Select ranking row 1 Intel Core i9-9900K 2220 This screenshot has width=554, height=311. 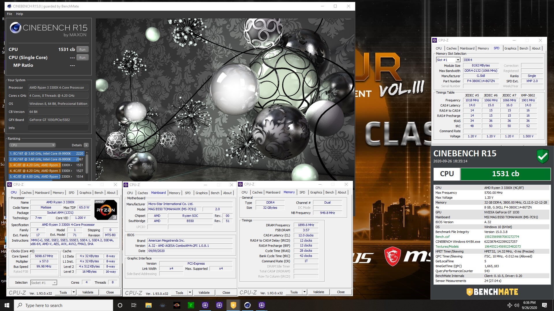coord(46,153)
